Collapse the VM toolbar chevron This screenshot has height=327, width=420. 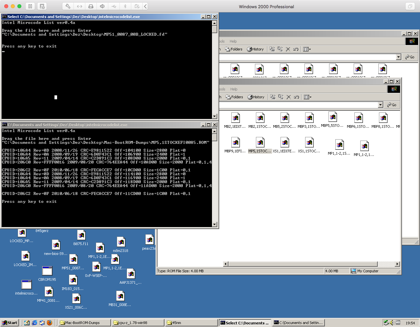(145, 6)
